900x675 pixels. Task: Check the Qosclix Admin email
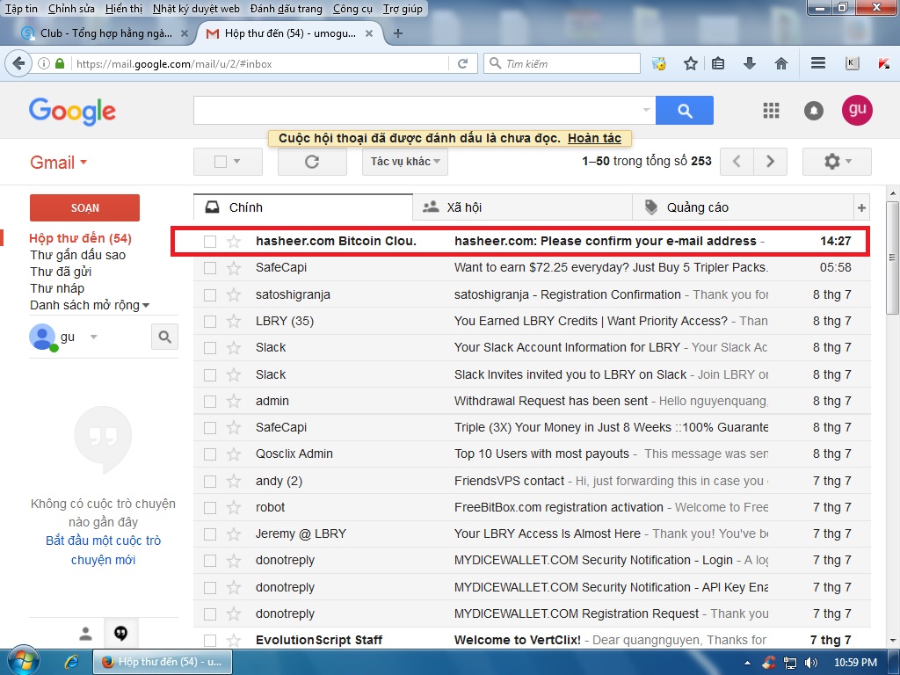tap(210, 454)
